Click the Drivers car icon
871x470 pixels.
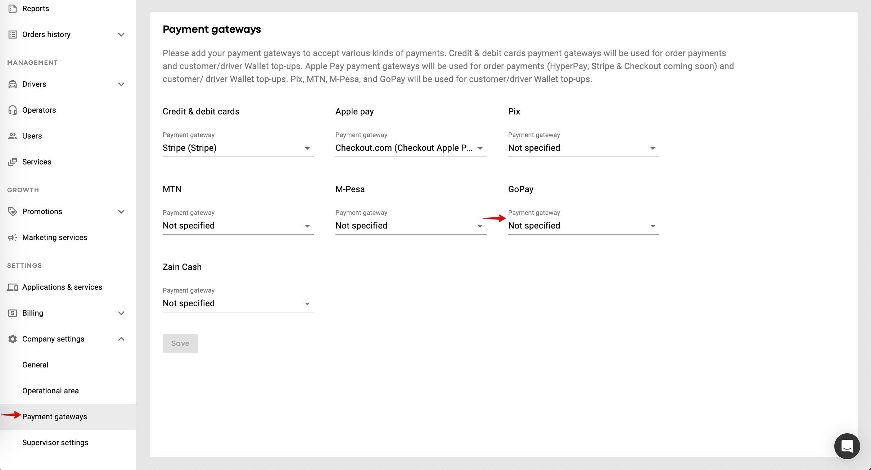tap(13, 84)
